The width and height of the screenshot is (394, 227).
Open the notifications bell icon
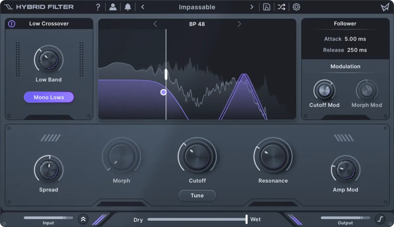click(128, 7)
